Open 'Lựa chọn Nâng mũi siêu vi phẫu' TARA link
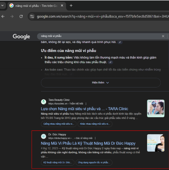This screenshot has height=170, width=169. (x=84, y=109)
